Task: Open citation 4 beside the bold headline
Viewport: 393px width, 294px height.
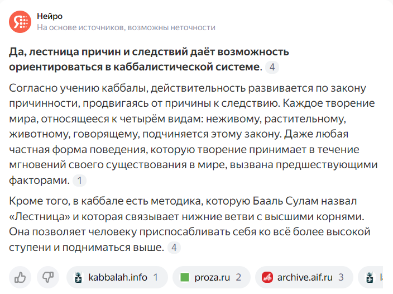Action: [x=272, y=67]
